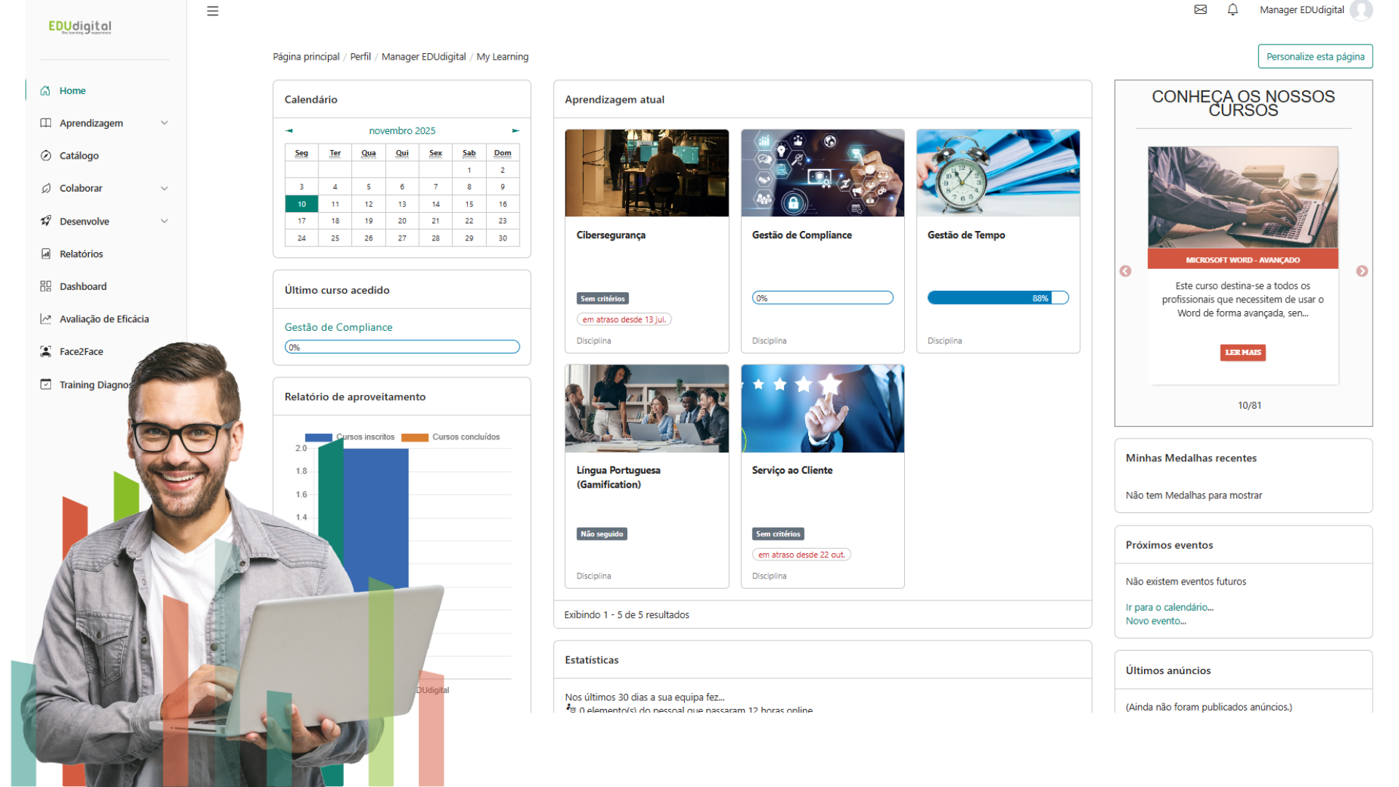
Task: Open Relatórios from the sidebar
Action: point(81,254)
